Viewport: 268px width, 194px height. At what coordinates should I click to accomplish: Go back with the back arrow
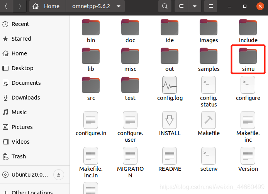(x=6, y=6)
